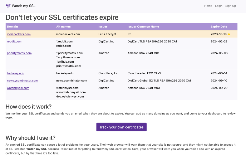Click the Expiry Date column header
Screen dimensions: 246x156
tap(219, 27)
